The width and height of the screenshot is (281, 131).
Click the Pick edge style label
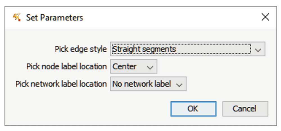pyautogui.click(x=81, y=49)
